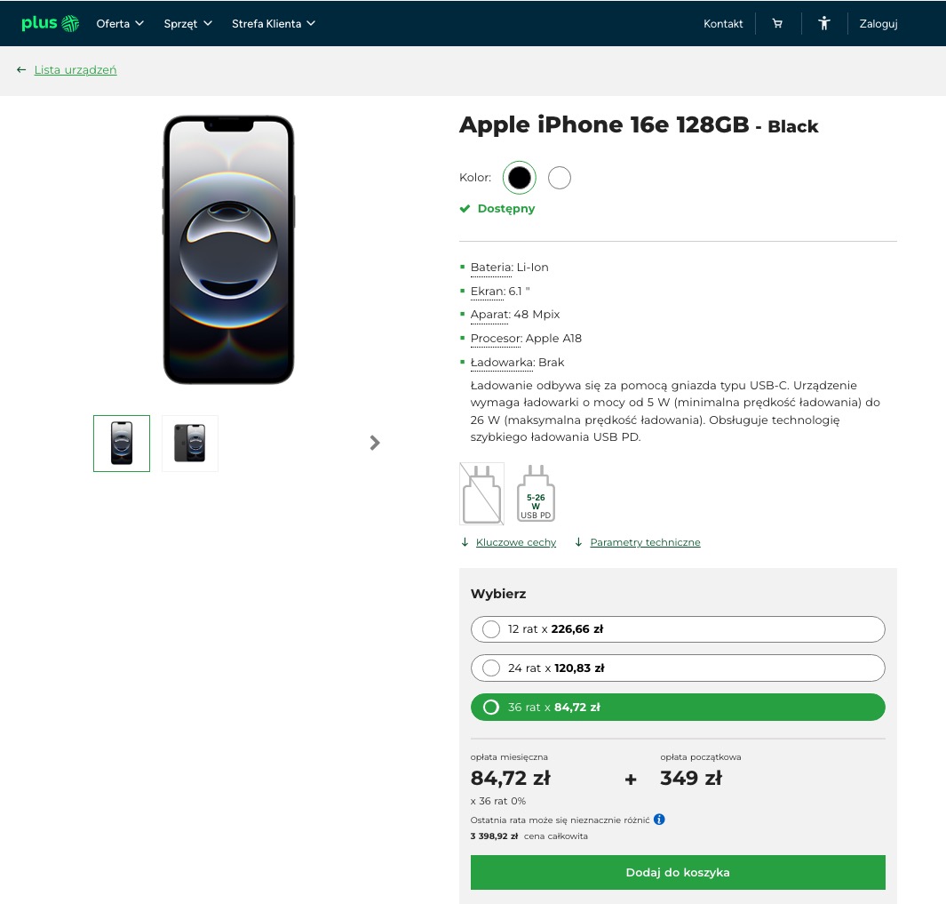
Task: Select the 24 rat x 120,83 zł option
Action: (678, 668)
